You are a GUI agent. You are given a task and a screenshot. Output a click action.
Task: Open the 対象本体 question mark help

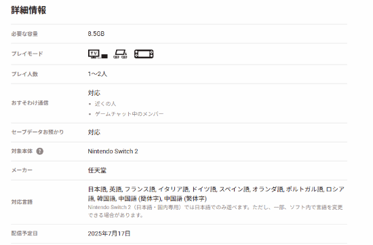point(40,151)
